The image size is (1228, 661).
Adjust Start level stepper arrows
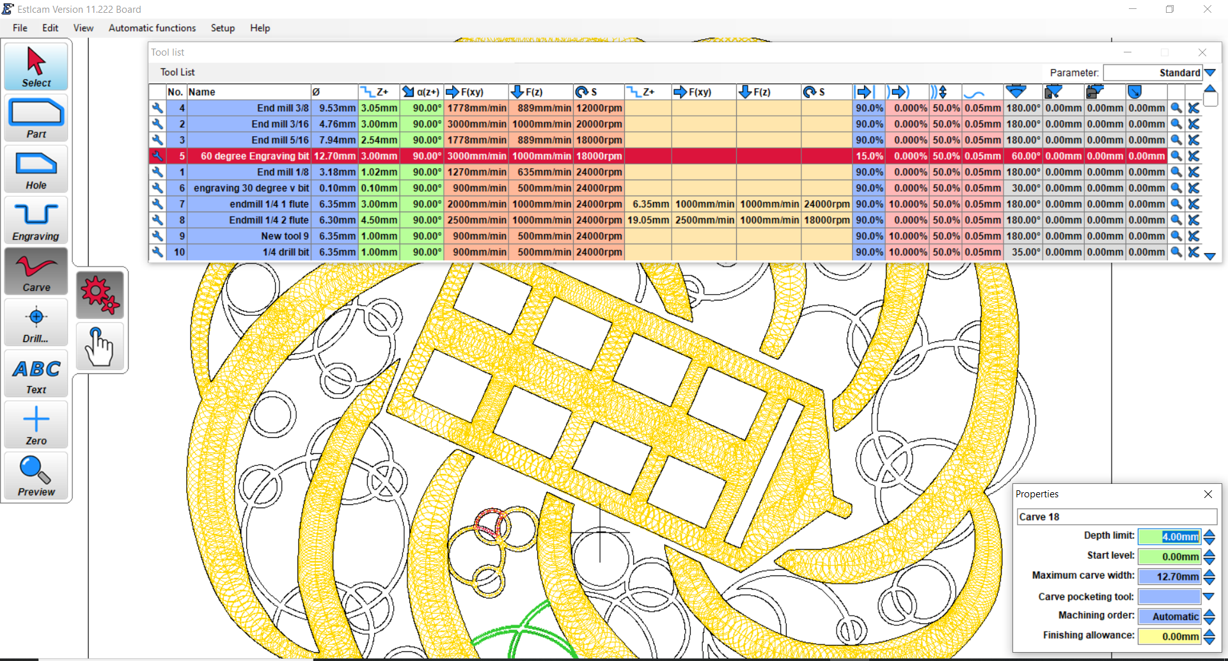(x=1209, y=556)
